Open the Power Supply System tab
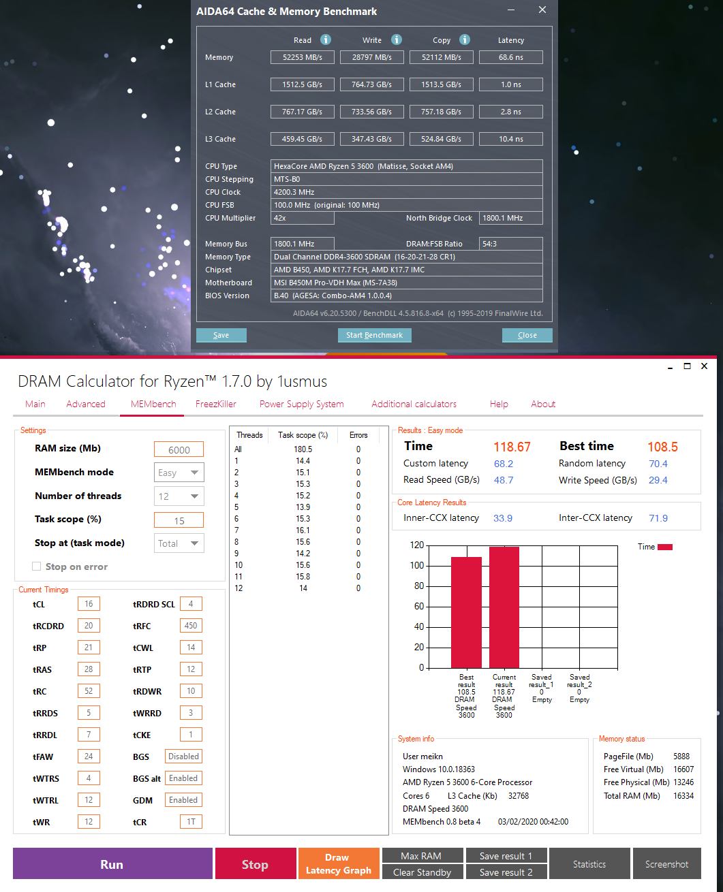 pos(301,404)
